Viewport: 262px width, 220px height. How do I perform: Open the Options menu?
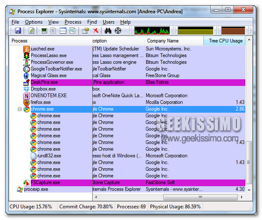click(x=34, y=22)
